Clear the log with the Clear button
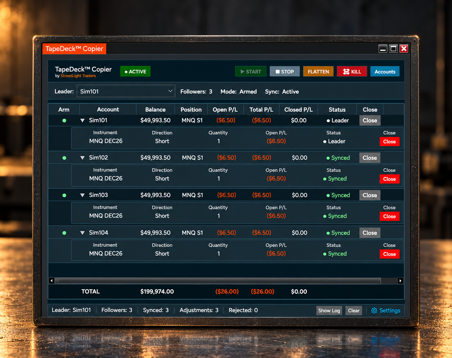 tap(354, 311)
